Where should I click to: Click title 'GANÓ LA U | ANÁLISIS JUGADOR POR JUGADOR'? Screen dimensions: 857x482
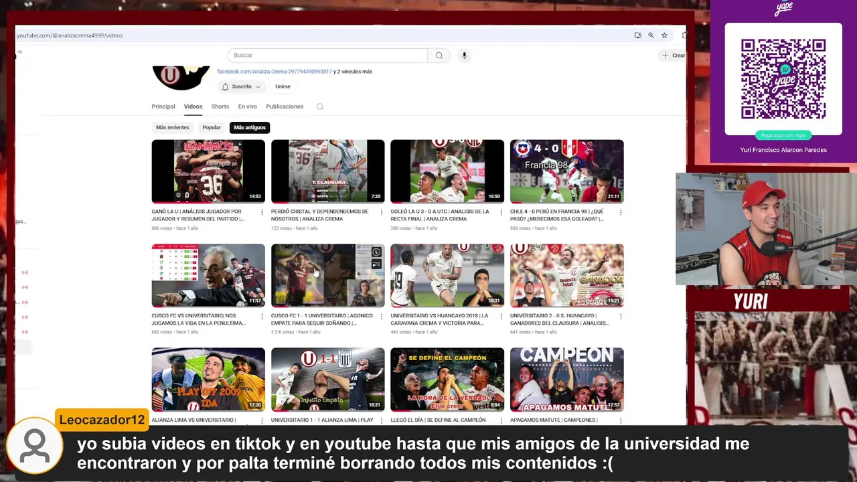pos(198,215)
